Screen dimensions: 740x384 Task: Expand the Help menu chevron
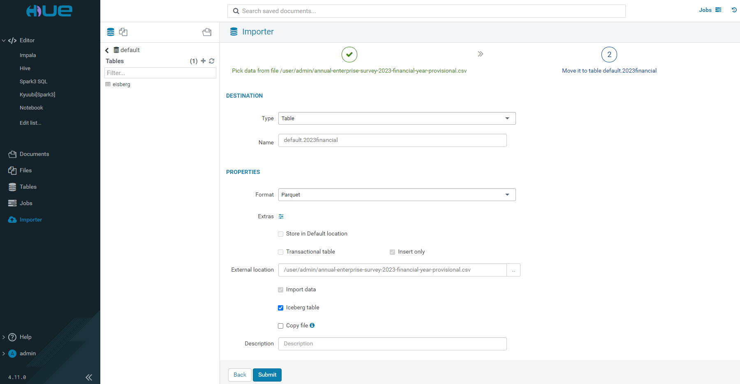4,337
